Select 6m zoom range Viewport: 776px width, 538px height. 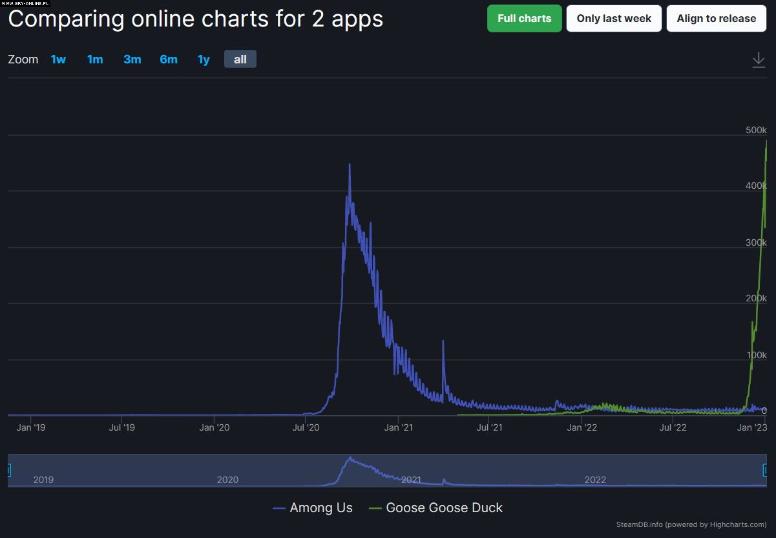(x=169, y=59)
